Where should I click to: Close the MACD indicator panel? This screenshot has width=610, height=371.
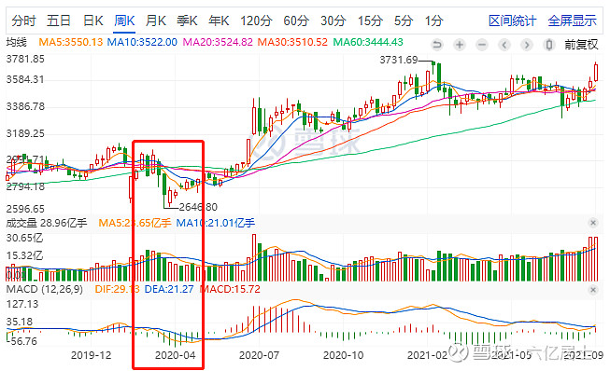[x=593, y=290]
